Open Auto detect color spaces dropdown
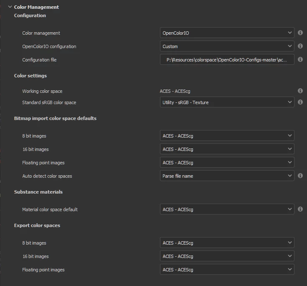 [x=227, y=176]
